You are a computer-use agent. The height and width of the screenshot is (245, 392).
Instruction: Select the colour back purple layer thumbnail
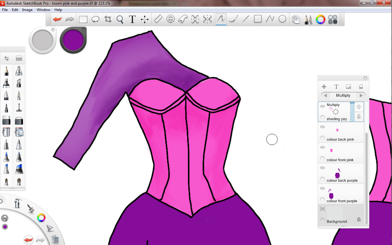click(337, 174)
